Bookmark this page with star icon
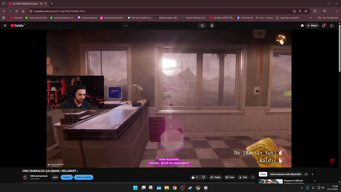This screenshot has height=192, width=341. coord(306,11)
